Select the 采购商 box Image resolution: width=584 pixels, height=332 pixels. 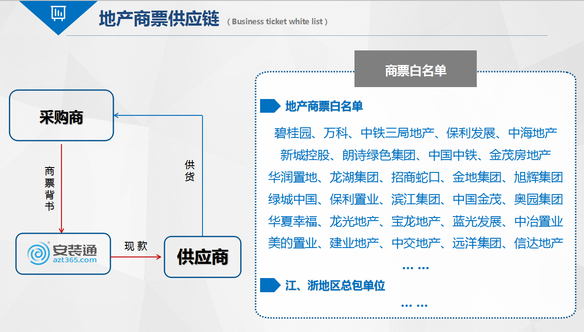pyautogui.click(x=62, y=115)
